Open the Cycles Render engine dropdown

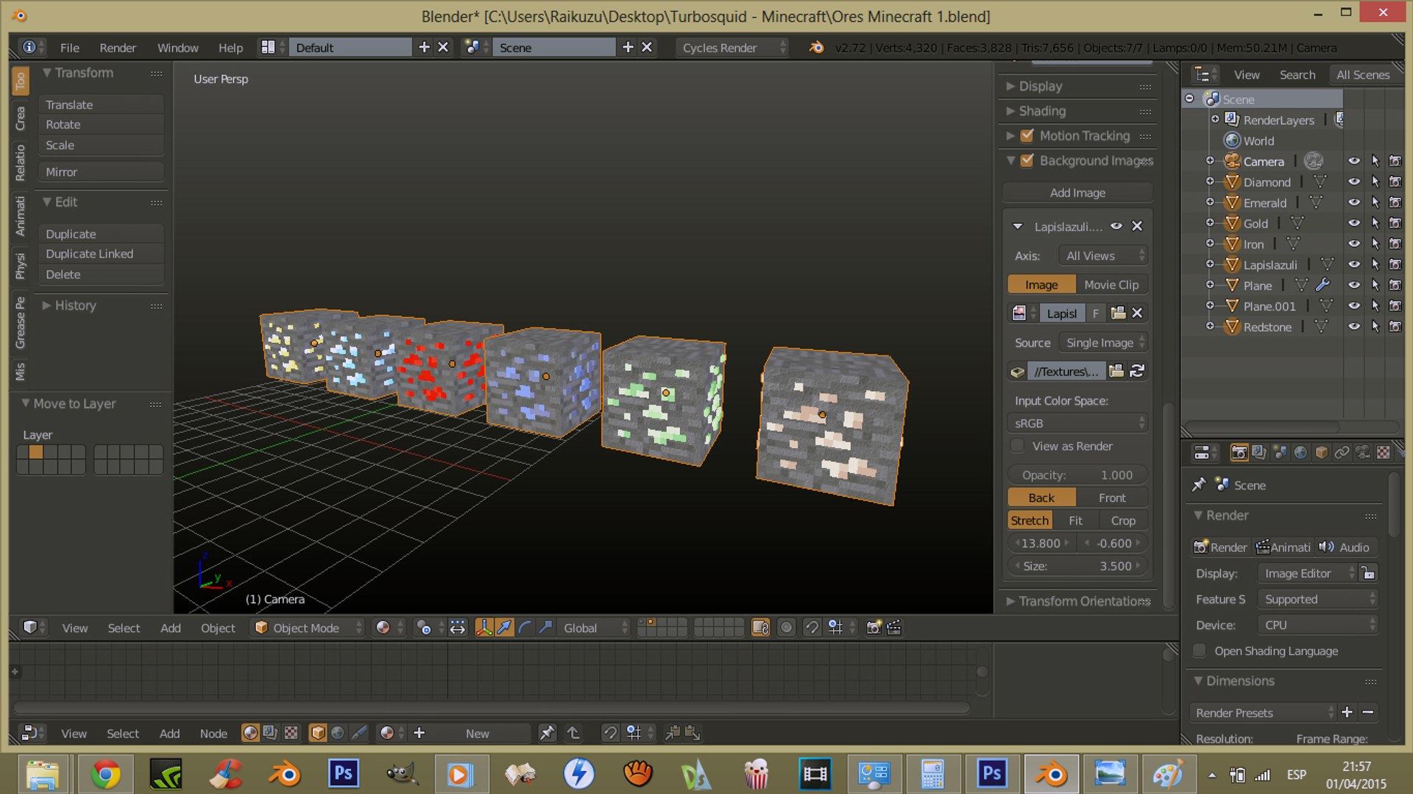click(x=732, y=47)
